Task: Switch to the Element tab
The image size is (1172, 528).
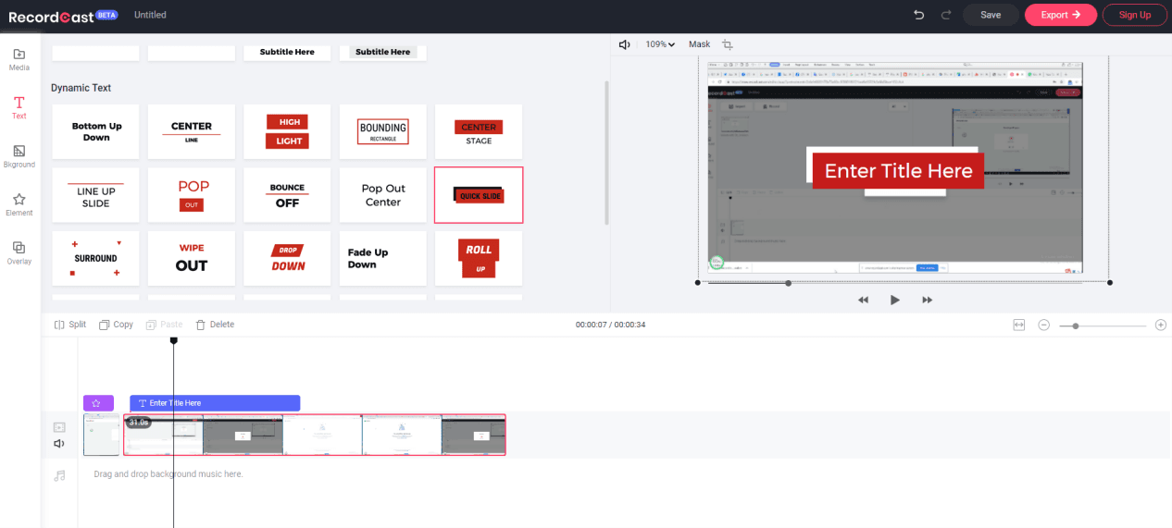Action: click(x=19, y=204)
